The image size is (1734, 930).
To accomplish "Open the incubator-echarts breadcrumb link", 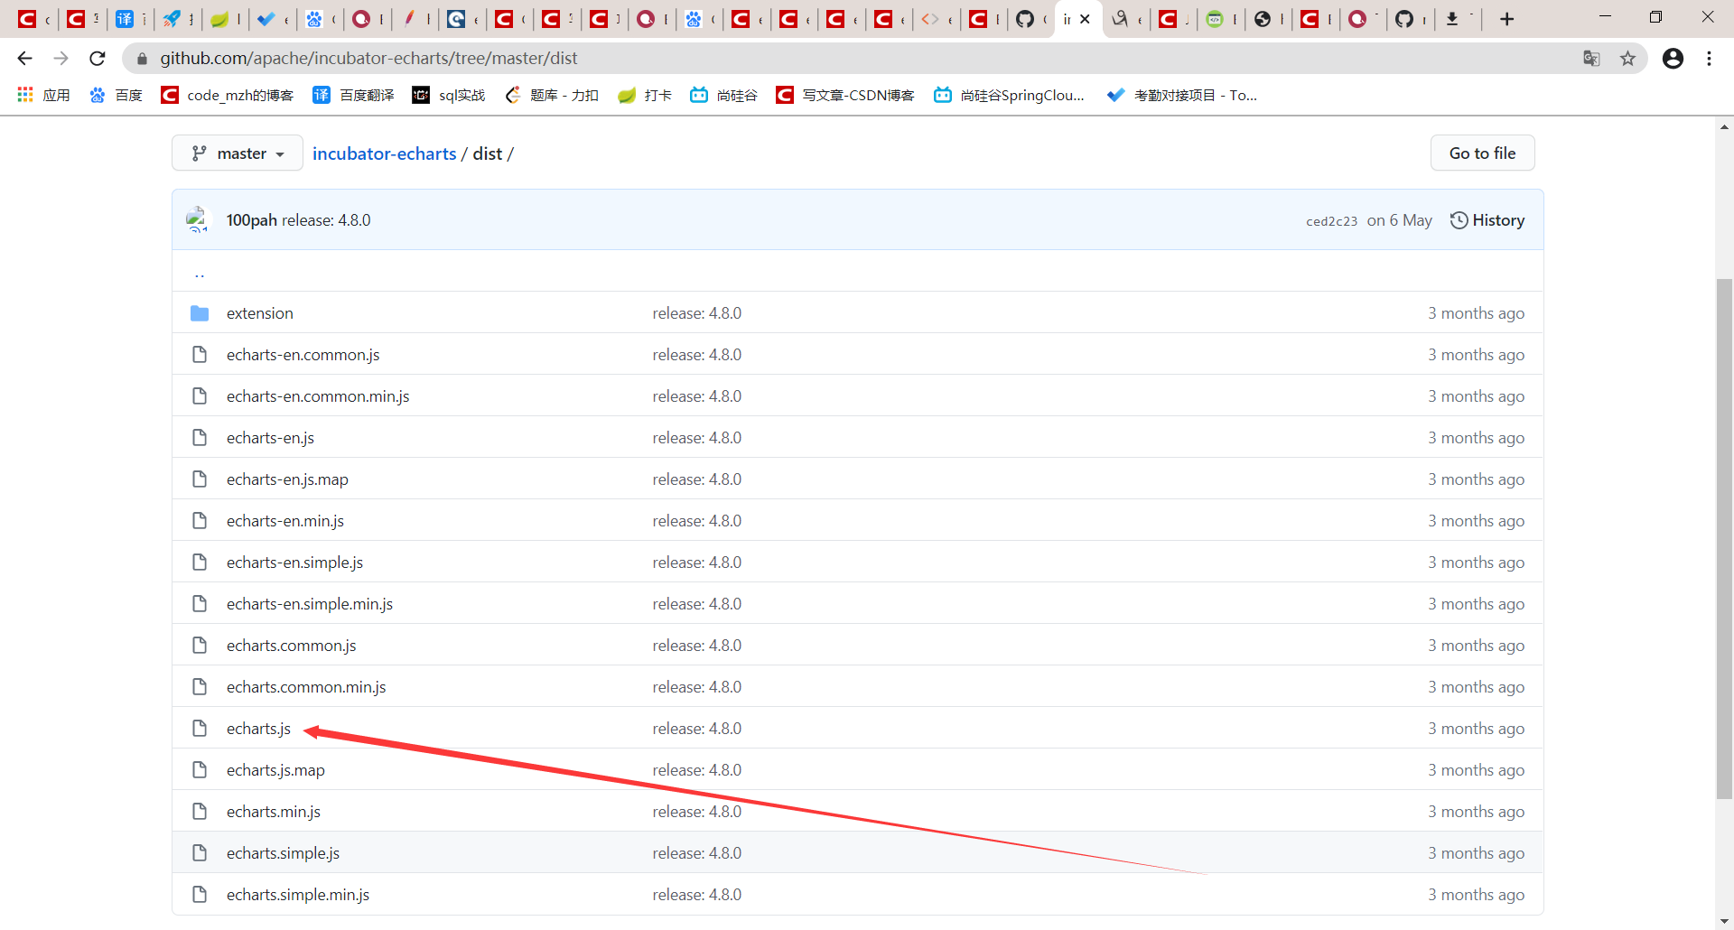I will click(384, 153).
